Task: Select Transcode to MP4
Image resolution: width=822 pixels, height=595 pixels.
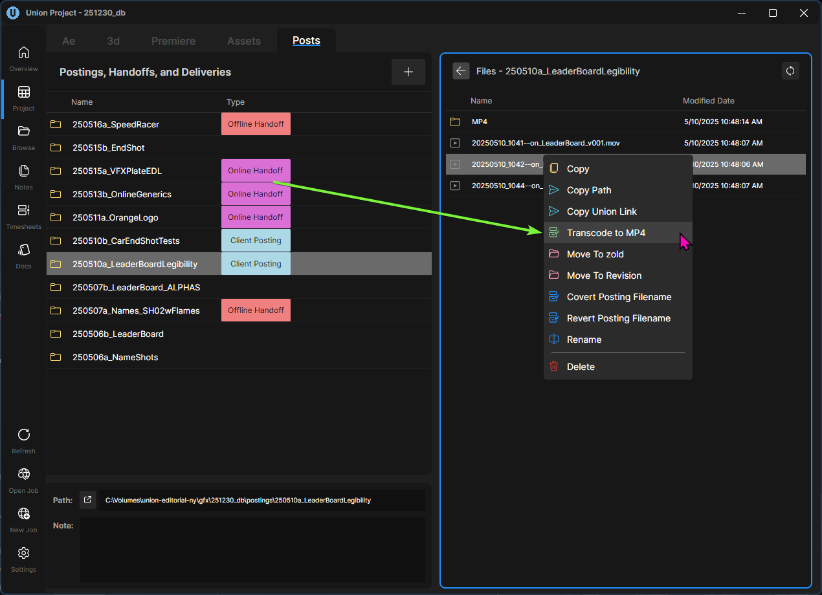Action: click(x=618, y=233)
